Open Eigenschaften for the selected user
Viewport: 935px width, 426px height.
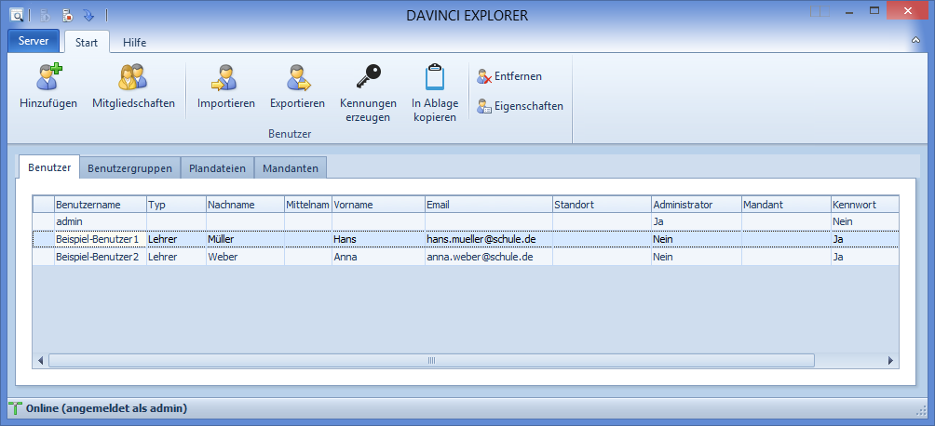click(x=520, y=106)
